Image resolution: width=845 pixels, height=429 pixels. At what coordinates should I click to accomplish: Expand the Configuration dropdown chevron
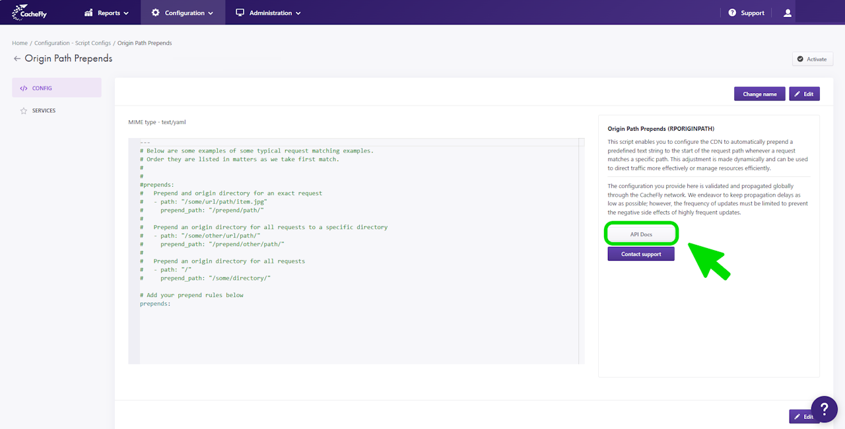pos(211,13)
